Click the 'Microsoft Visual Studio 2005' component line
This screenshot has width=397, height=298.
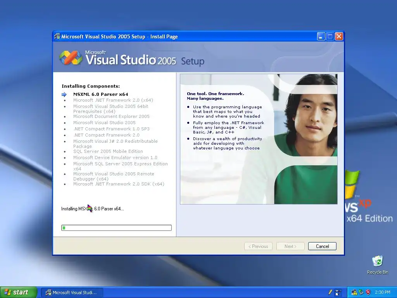pos(104,123)
